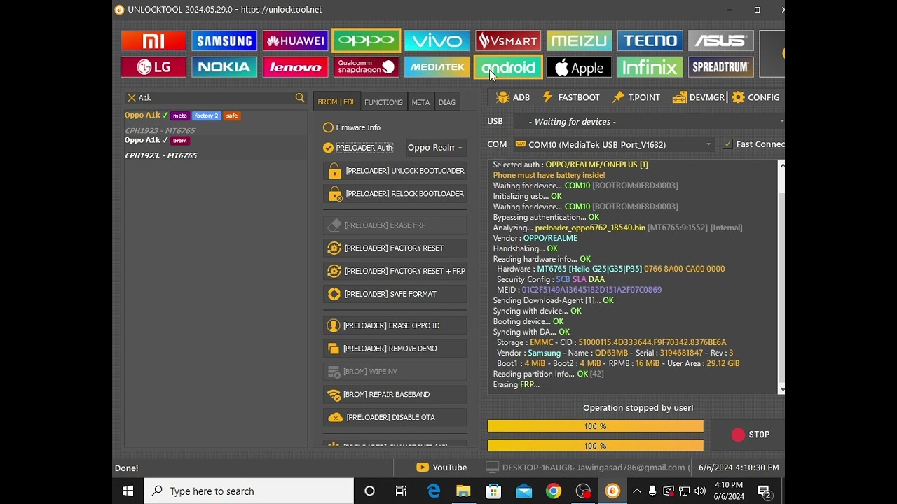Select the LG brand tile
Image resolution: width=897 pixels, height=504 pixels.
[153, 67]
